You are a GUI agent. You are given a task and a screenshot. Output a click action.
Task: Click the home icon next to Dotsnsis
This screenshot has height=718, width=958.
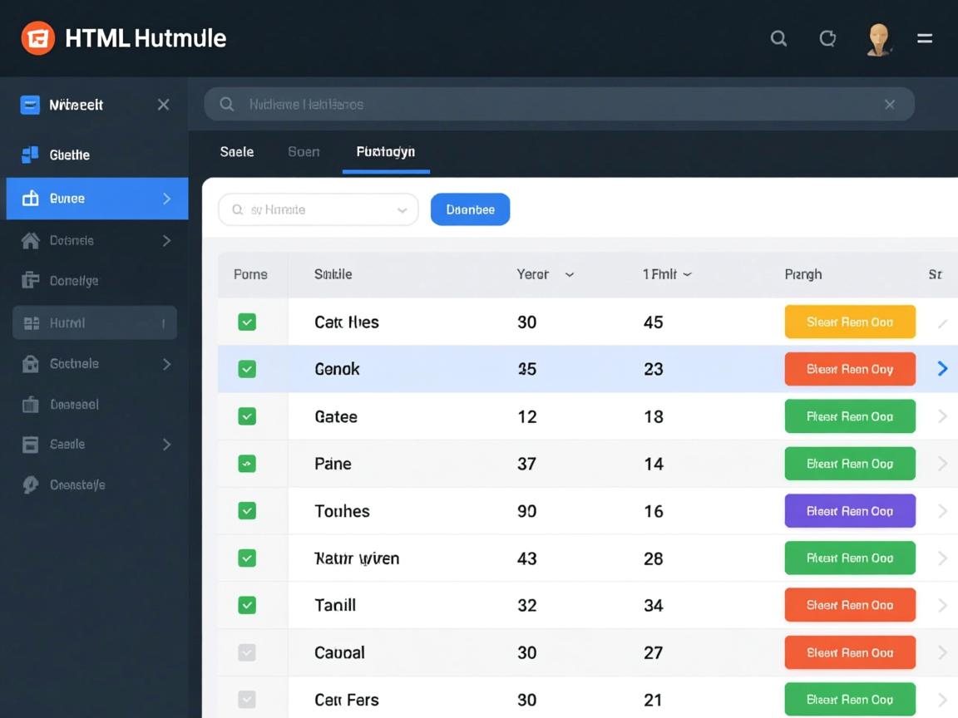tap(30, 241)
